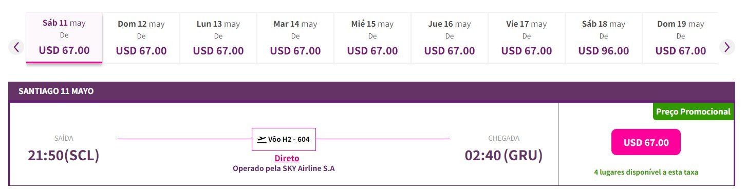Show later dates with right chevron
Image resolution: width=746 pixels, height=189 pixels.
[726, 47]
